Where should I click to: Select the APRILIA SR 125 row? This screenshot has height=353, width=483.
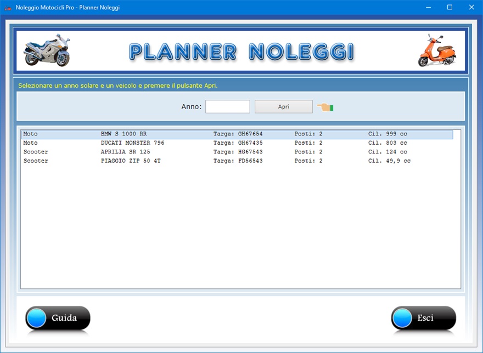[x=237, y=152]
